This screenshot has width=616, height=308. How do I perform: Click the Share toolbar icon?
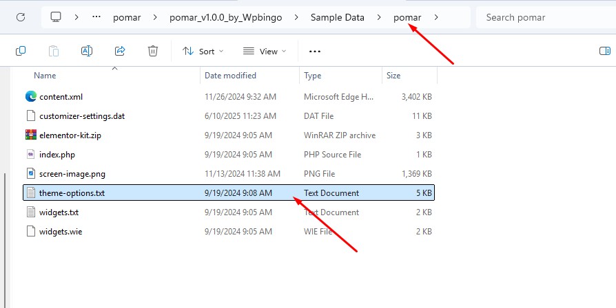tap(120, 51)
